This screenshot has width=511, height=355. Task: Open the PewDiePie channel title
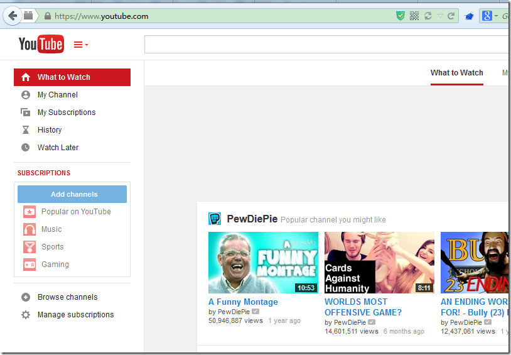252,219
